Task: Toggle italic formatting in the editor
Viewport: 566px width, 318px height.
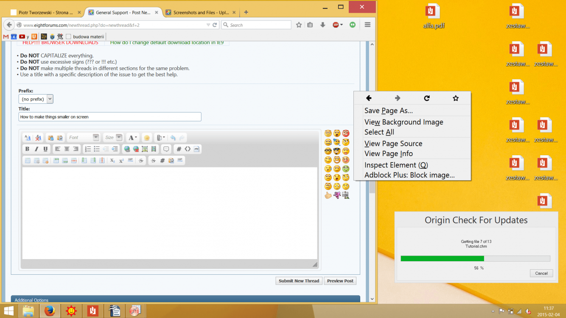Action: [36, 149]
